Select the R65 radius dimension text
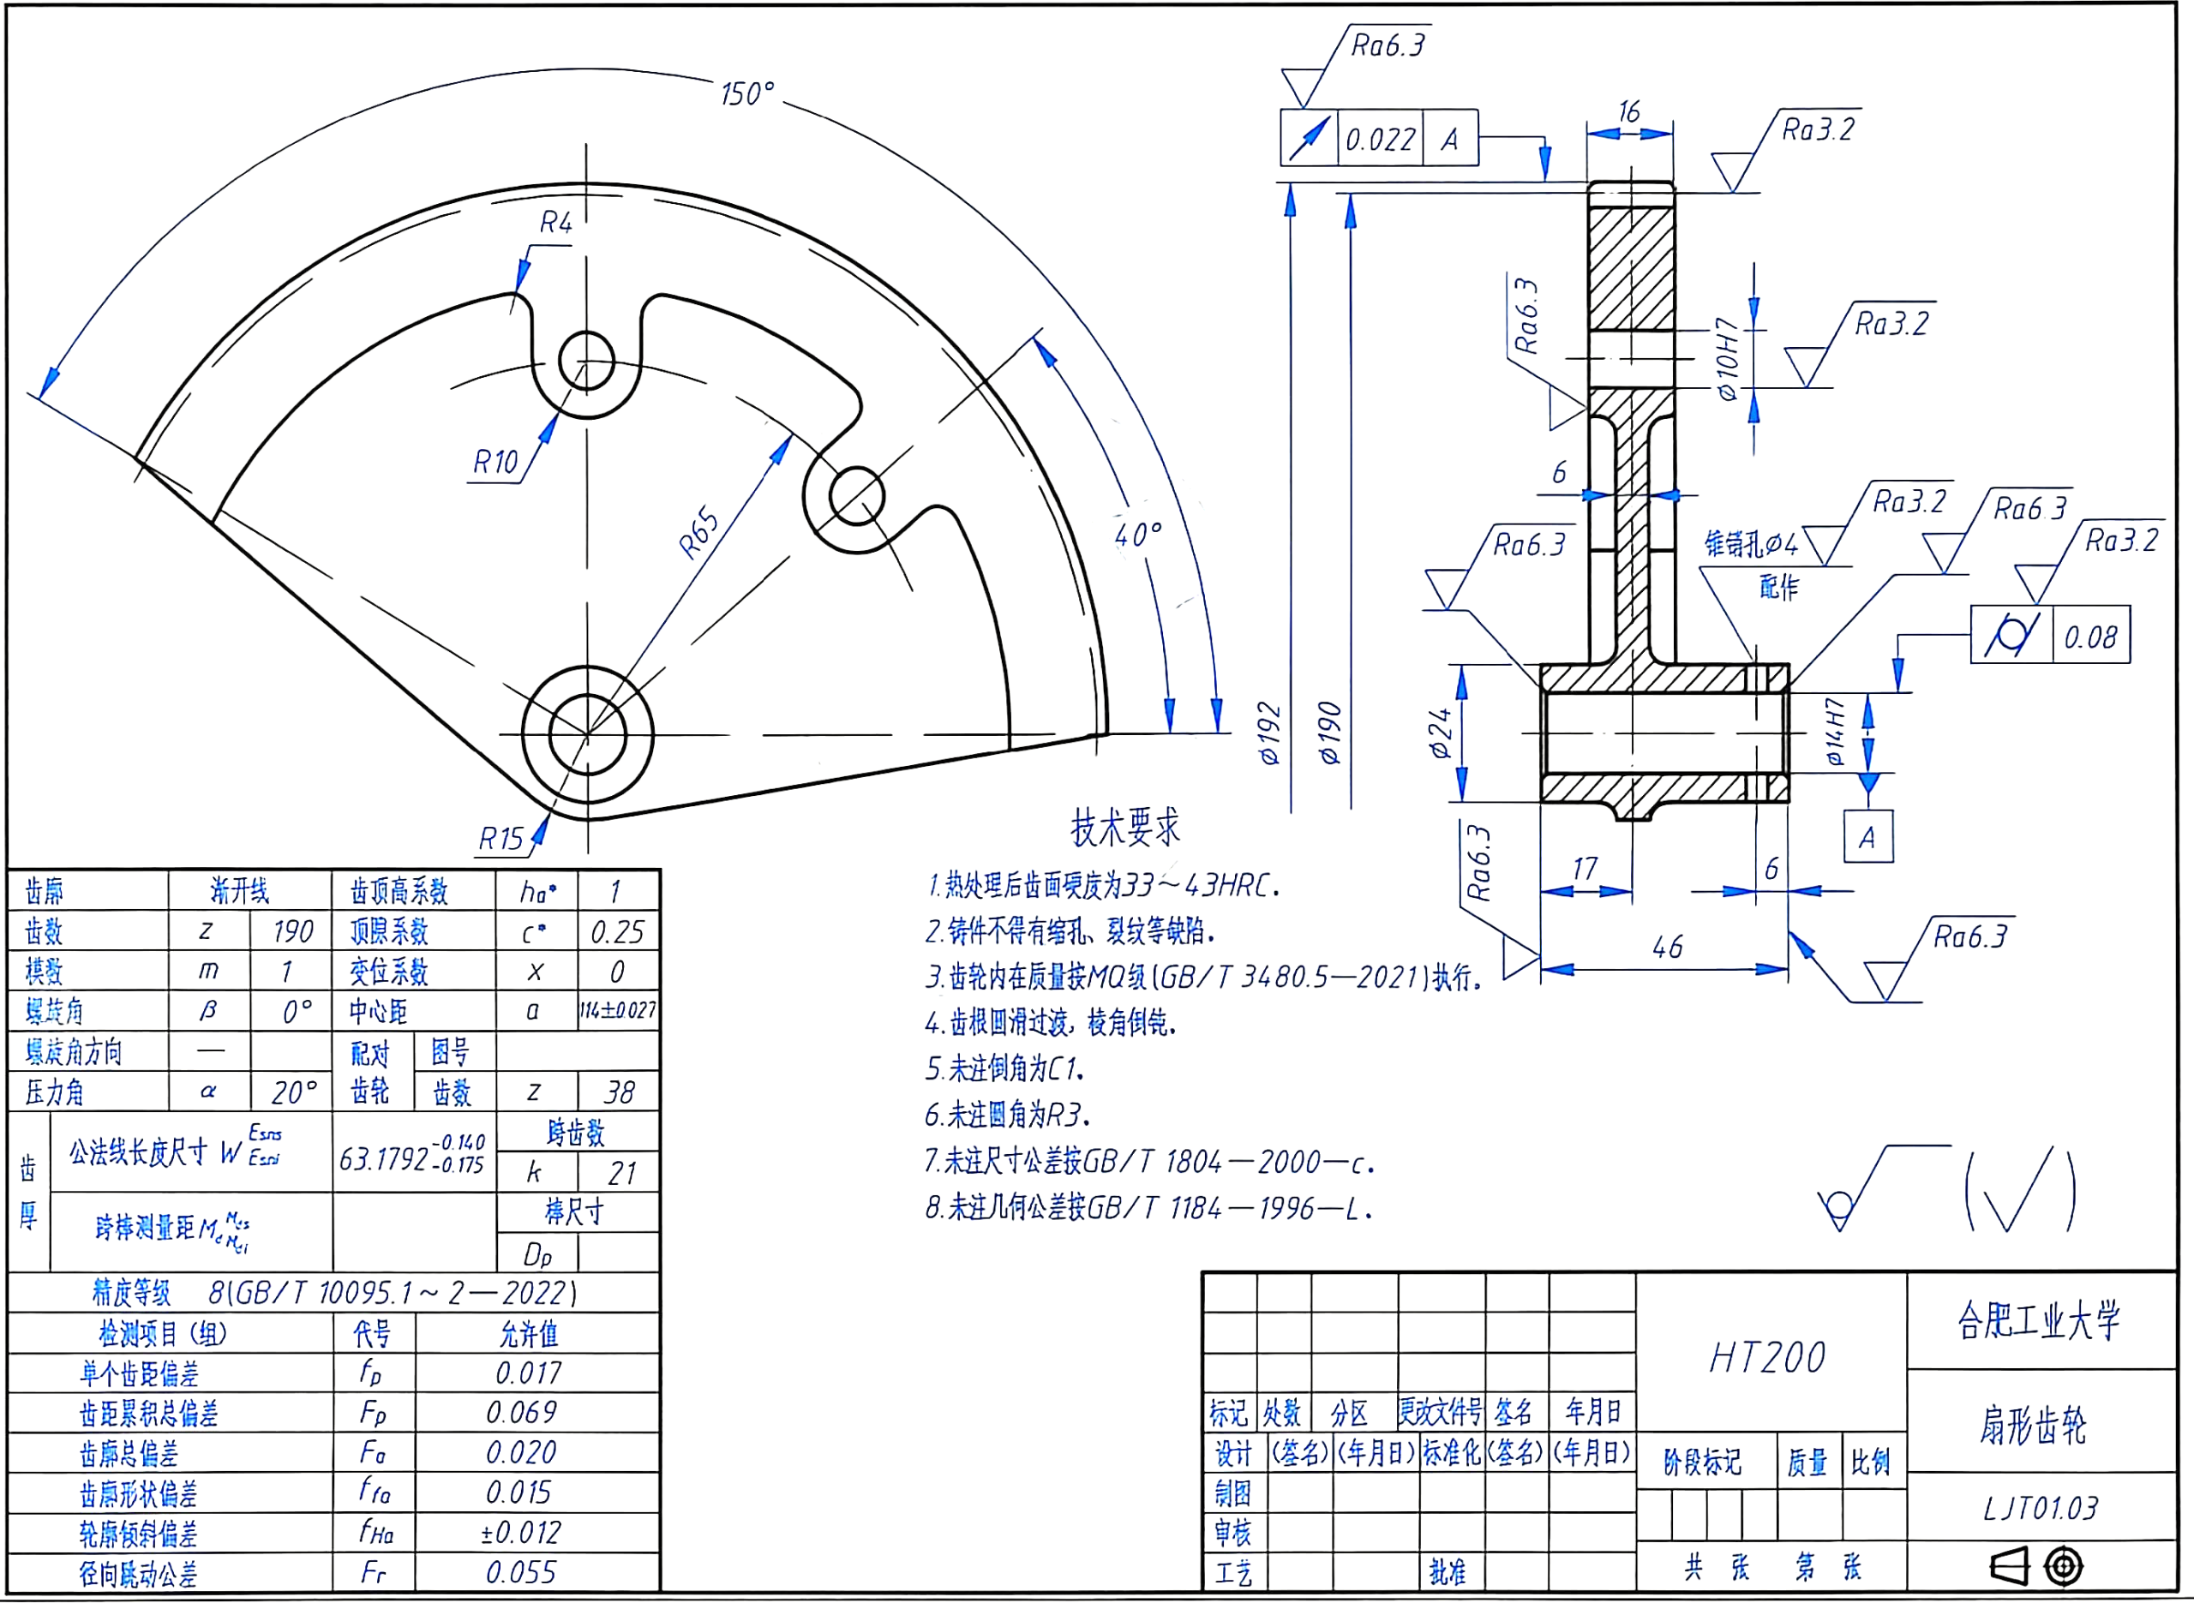 point(699,533)
